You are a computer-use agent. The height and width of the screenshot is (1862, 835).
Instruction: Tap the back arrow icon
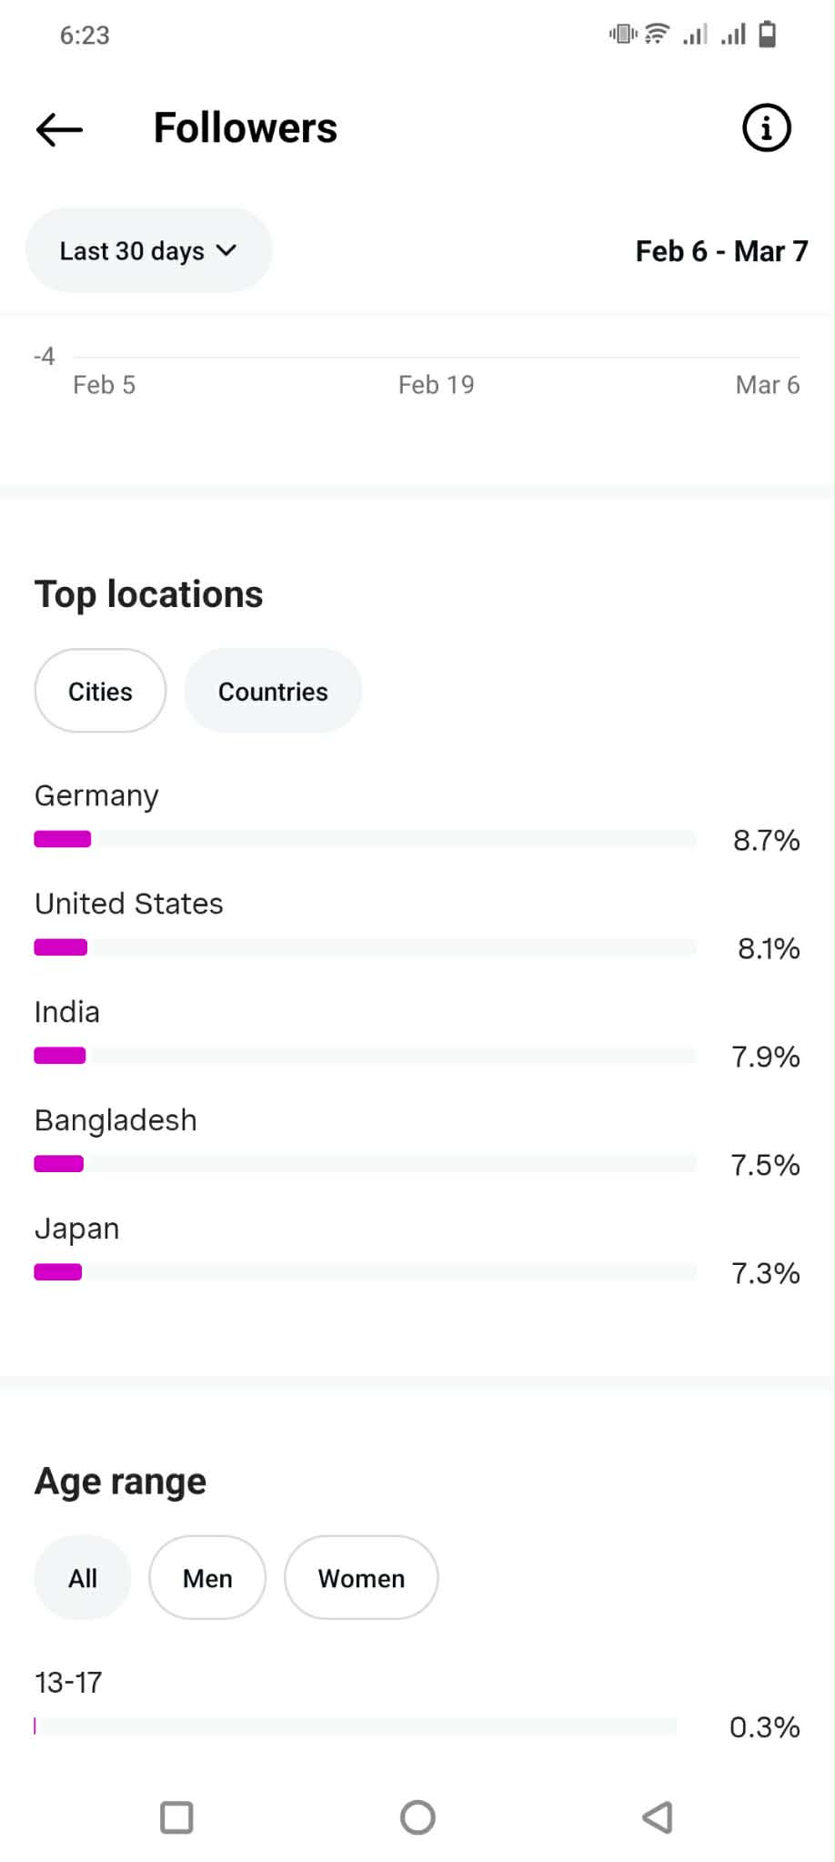[x=59, y=129]
